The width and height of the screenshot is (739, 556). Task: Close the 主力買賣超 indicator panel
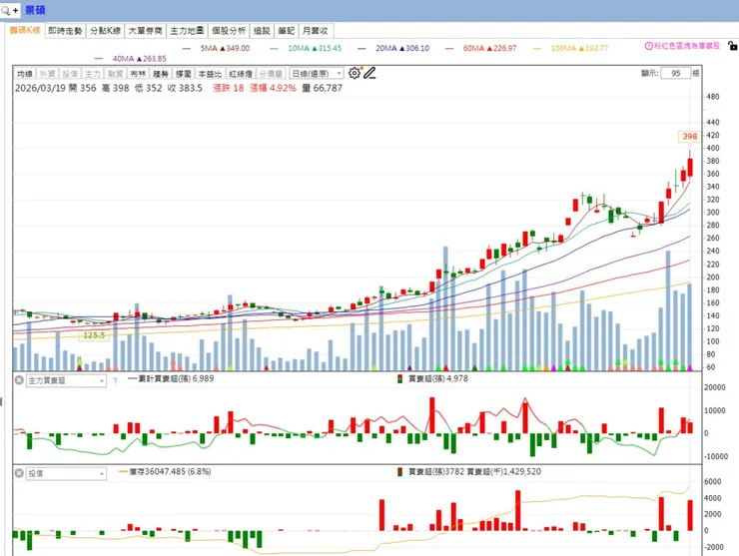pyautogui.click(x=19, y=380)
